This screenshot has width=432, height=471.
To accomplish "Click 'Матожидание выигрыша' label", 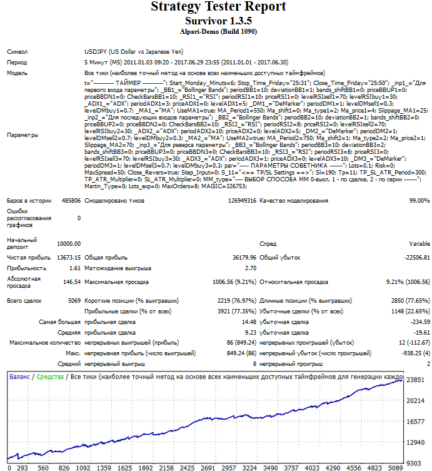I will 118,268.
